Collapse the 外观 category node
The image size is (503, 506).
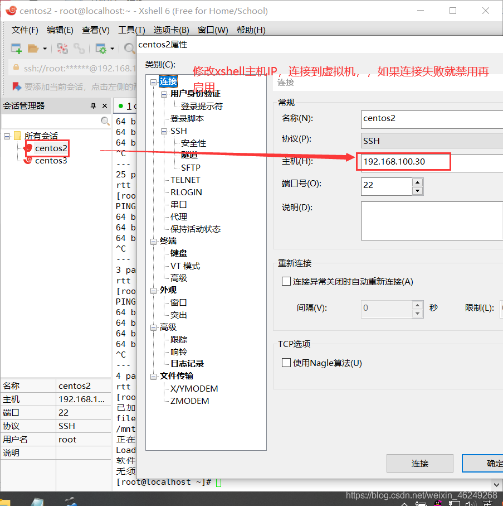coord(153,291)
